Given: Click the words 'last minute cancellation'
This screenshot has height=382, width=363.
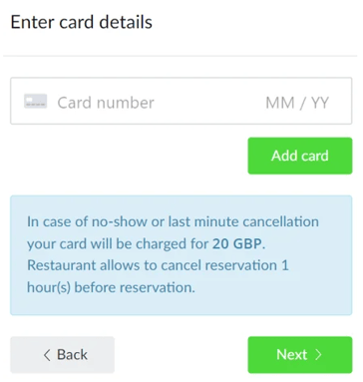Looking at the screenshot, I should click(x=243, y=221).
